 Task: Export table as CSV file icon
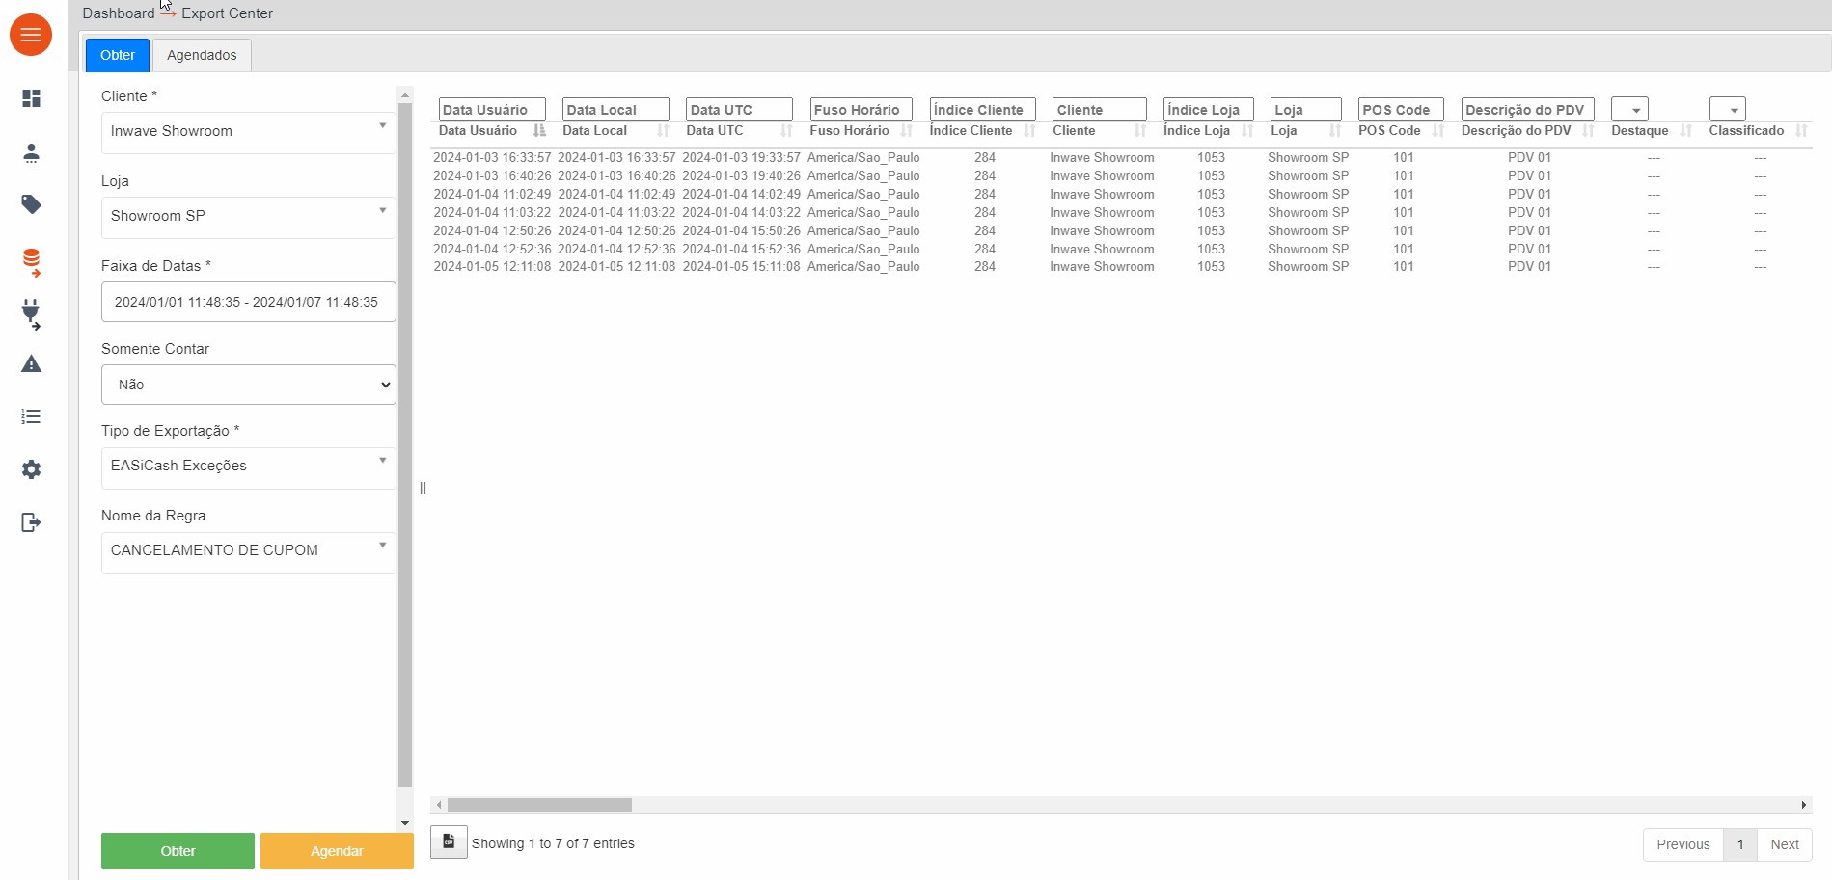coord(449,841)
